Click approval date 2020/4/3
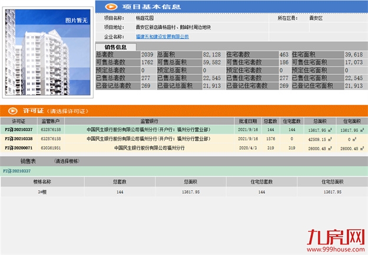Image resolution: width=368 pixels, height=255 pixels. [248, 148]
